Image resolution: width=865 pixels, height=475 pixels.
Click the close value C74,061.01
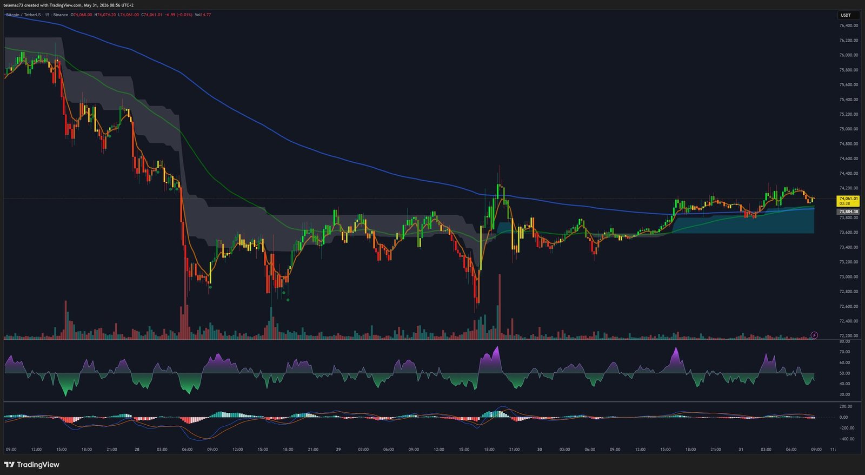pyautogui.click(x=152, y=15)
